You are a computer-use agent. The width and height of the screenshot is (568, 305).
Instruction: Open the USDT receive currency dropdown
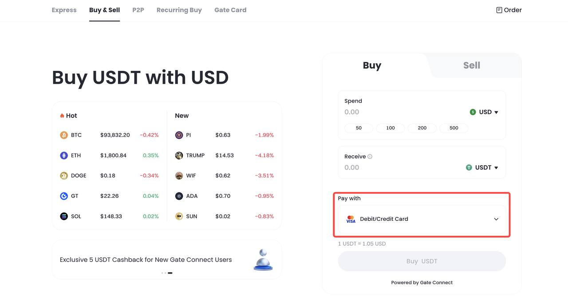click(482, 168)
